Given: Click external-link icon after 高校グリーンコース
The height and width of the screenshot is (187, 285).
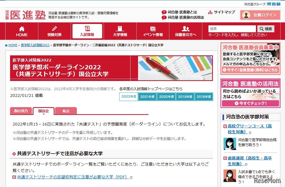Looking at the screenshot, I should [x=250, y=133].
